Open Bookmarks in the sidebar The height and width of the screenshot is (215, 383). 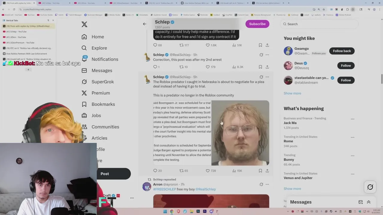(98, 104)
